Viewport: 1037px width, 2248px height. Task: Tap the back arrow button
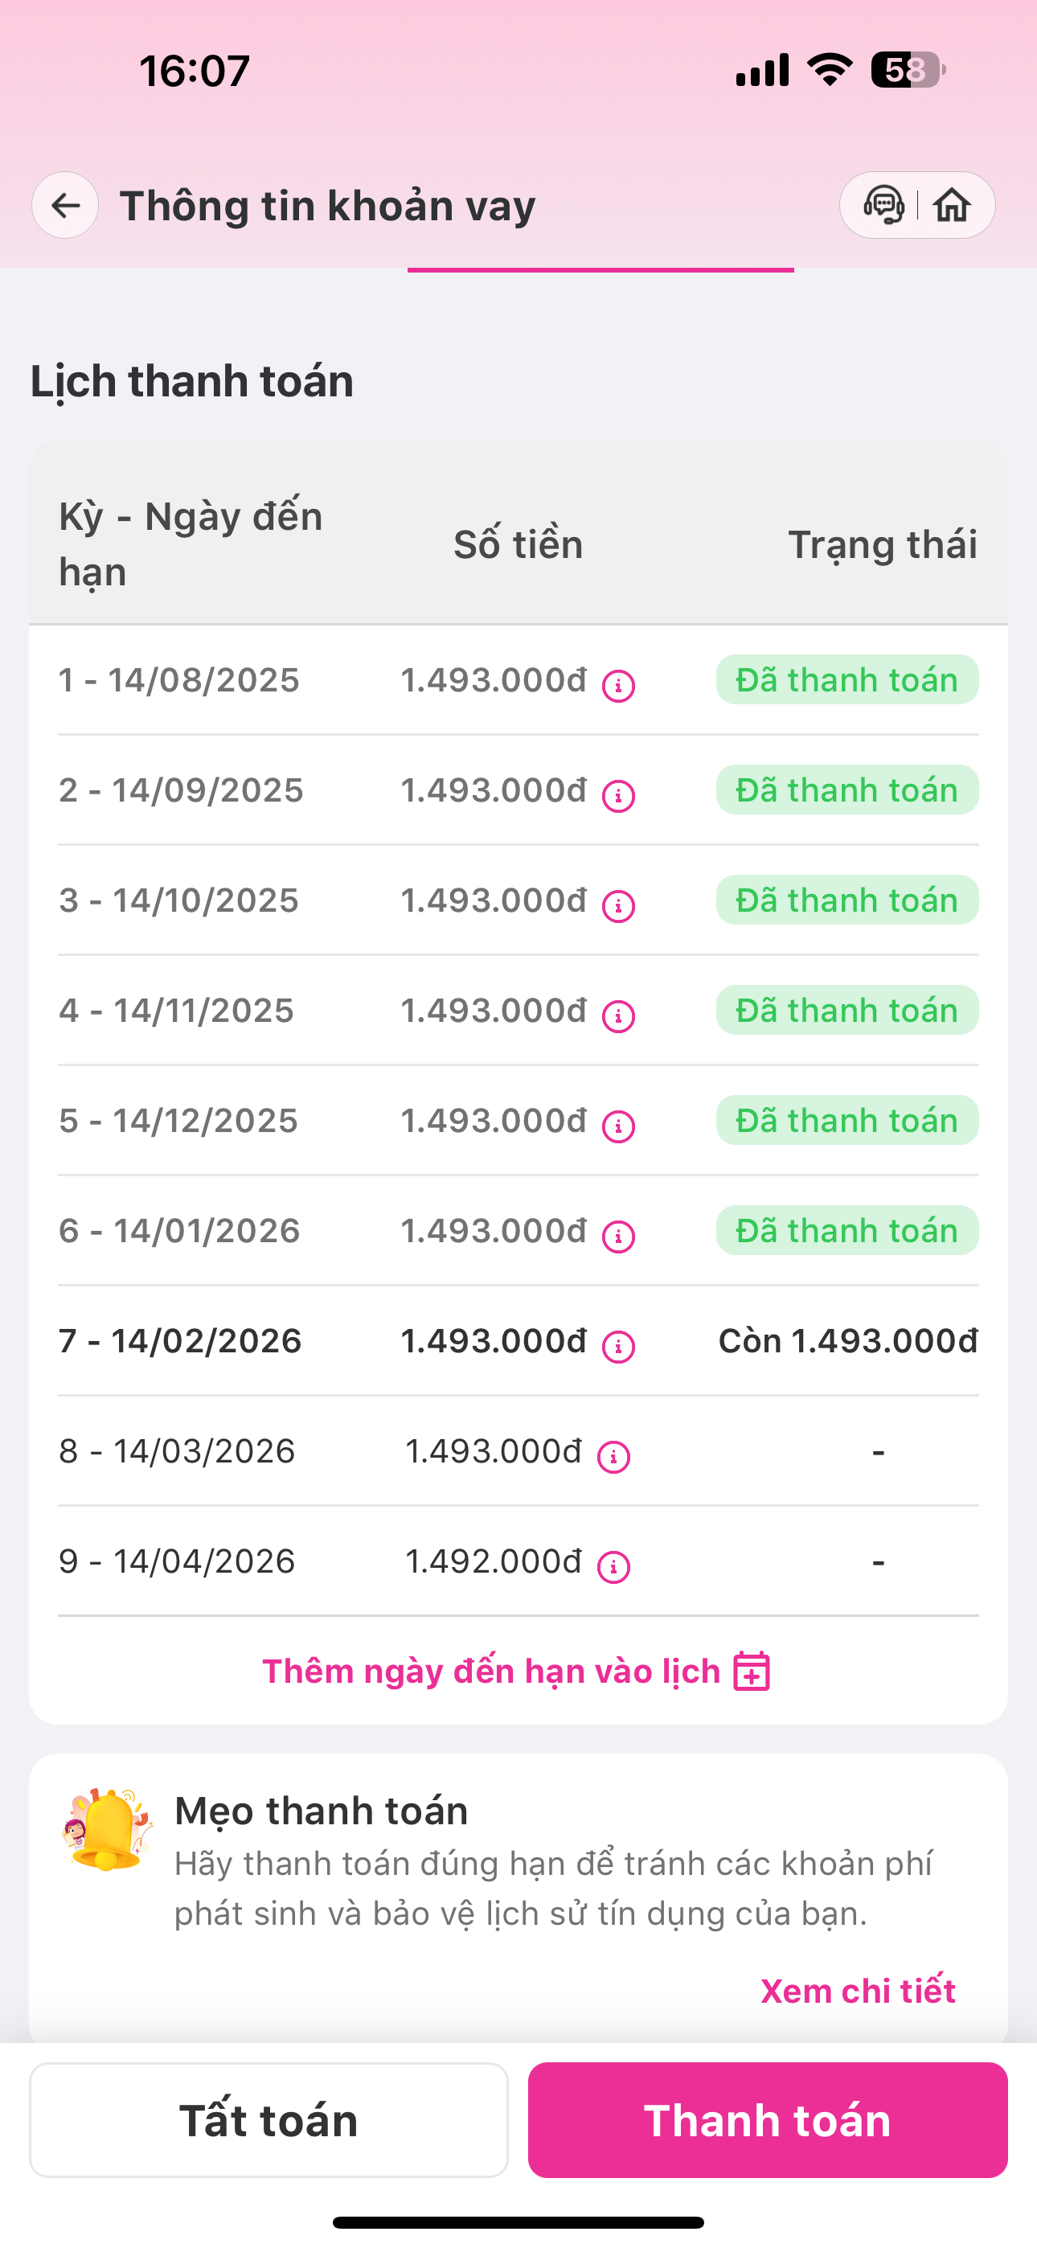[x=65, y=206]
